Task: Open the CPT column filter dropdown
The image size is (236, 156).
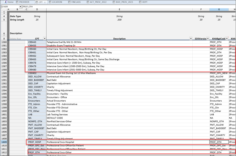Action: coord(44,39)
